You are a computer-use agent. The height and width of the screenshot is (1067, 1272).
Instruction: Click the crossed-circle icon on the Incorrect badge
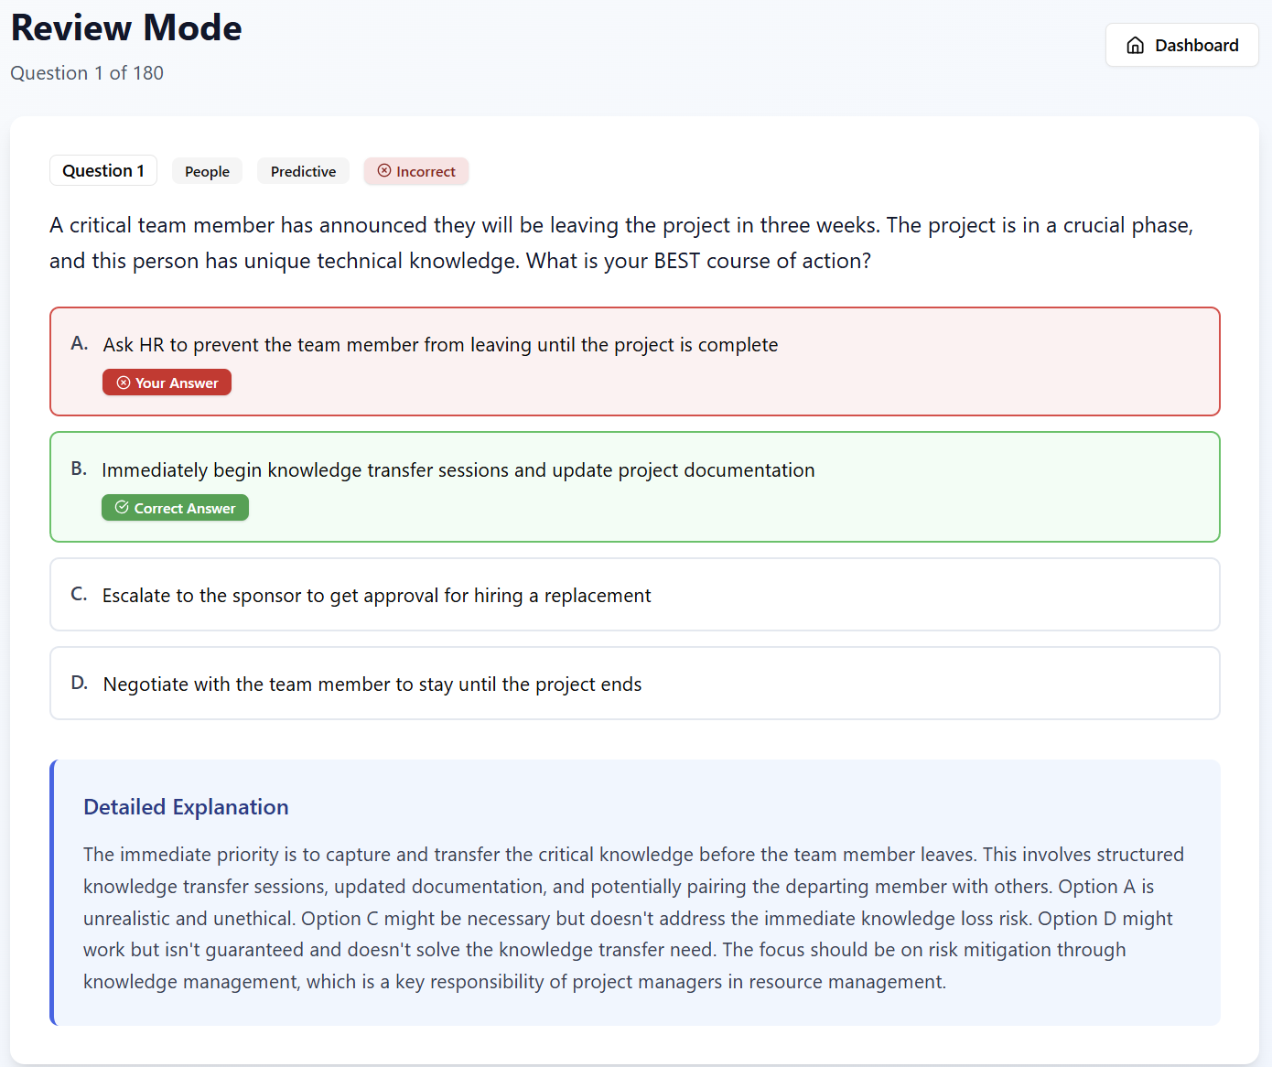386,171
